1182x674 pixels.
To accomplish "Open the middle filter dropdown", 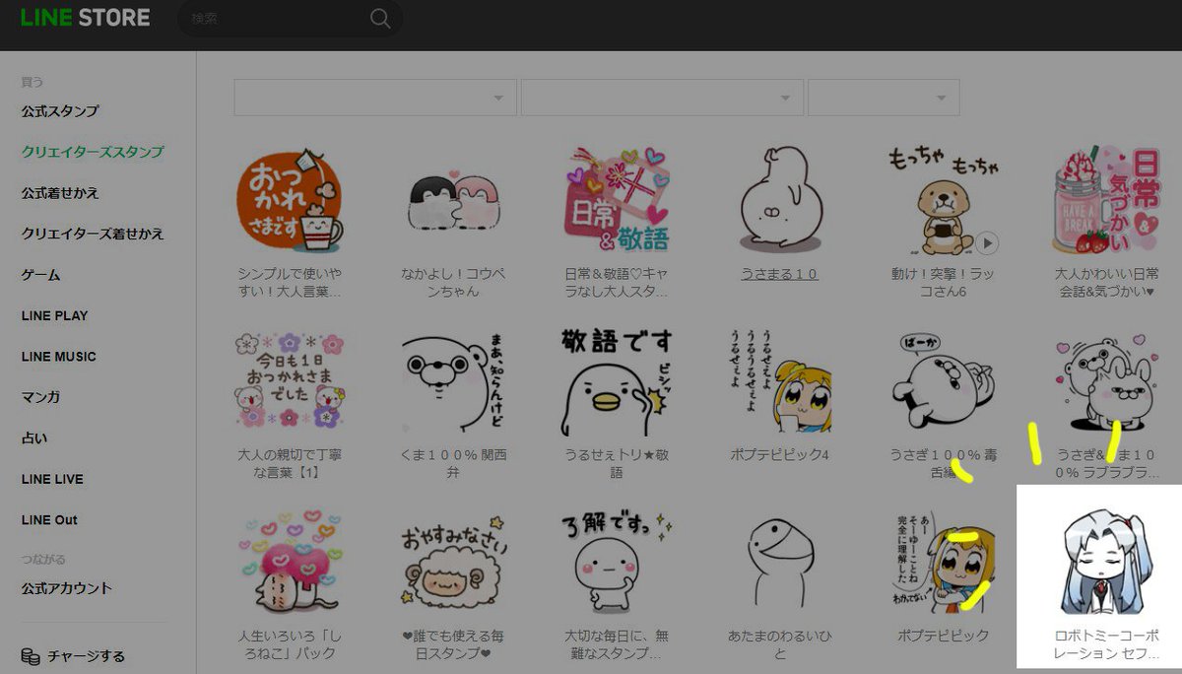I will tap(662, 98).
